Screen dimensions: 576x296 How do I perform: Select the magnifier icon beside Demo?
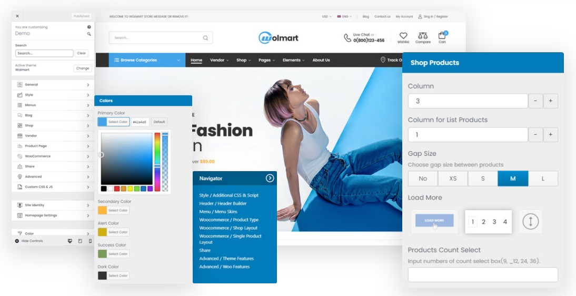pos(89,34)
